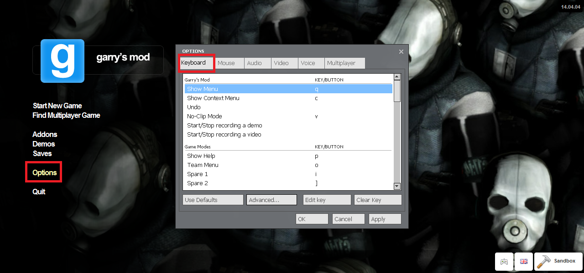Open the Video tab
Image resolution: width=584 pixels, height=273 pixels.
click(285, 63)
